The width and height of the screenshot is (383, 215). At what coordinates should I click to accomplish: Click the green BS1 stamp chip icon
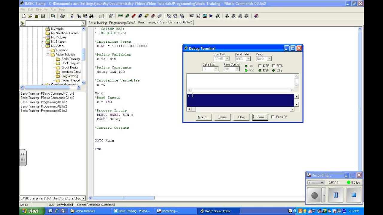tap(121, 16)
